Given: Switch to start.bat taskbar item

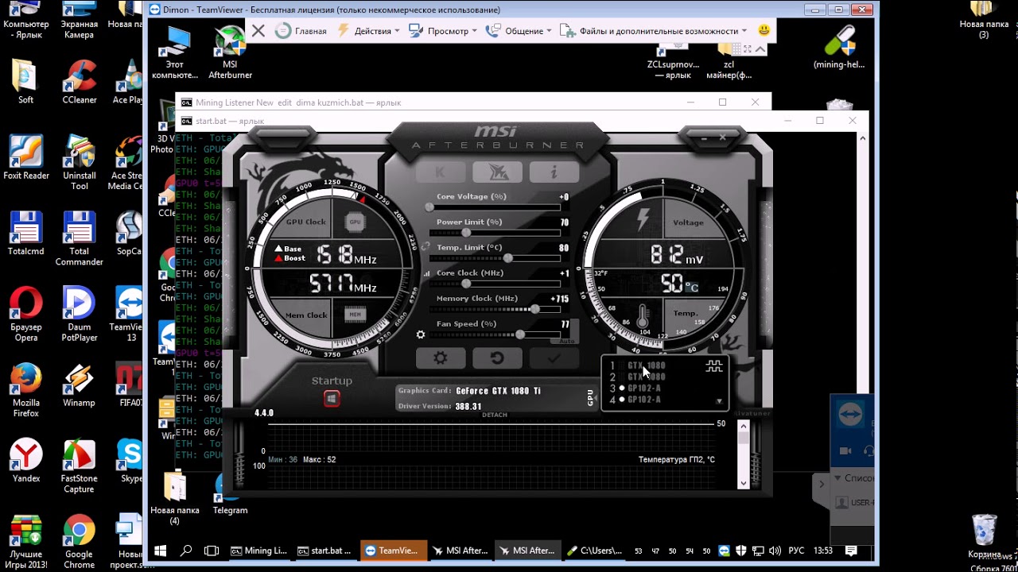Looking at the screenshot, I should pyautogui.click(x=324, y=551).
